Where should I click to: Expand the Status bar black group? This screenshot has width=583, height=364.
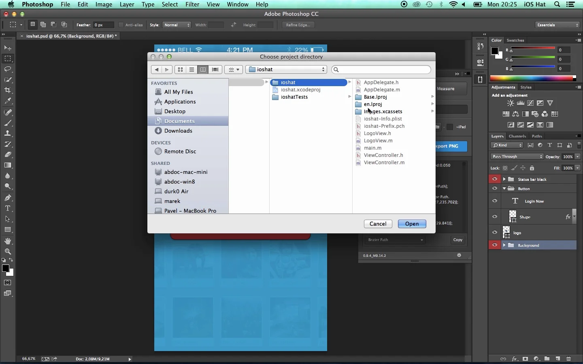[504, 179]
